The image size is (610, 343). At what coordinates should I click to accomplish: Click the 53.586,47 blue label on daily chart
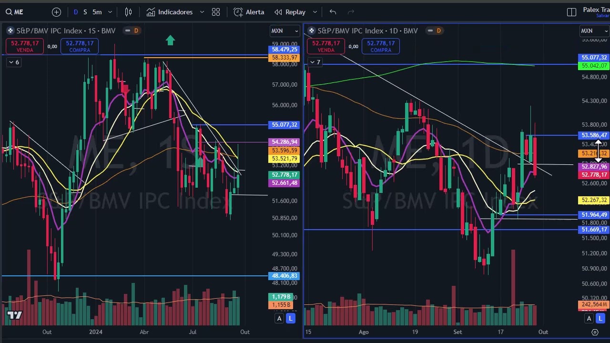click(x=594, y=135)
